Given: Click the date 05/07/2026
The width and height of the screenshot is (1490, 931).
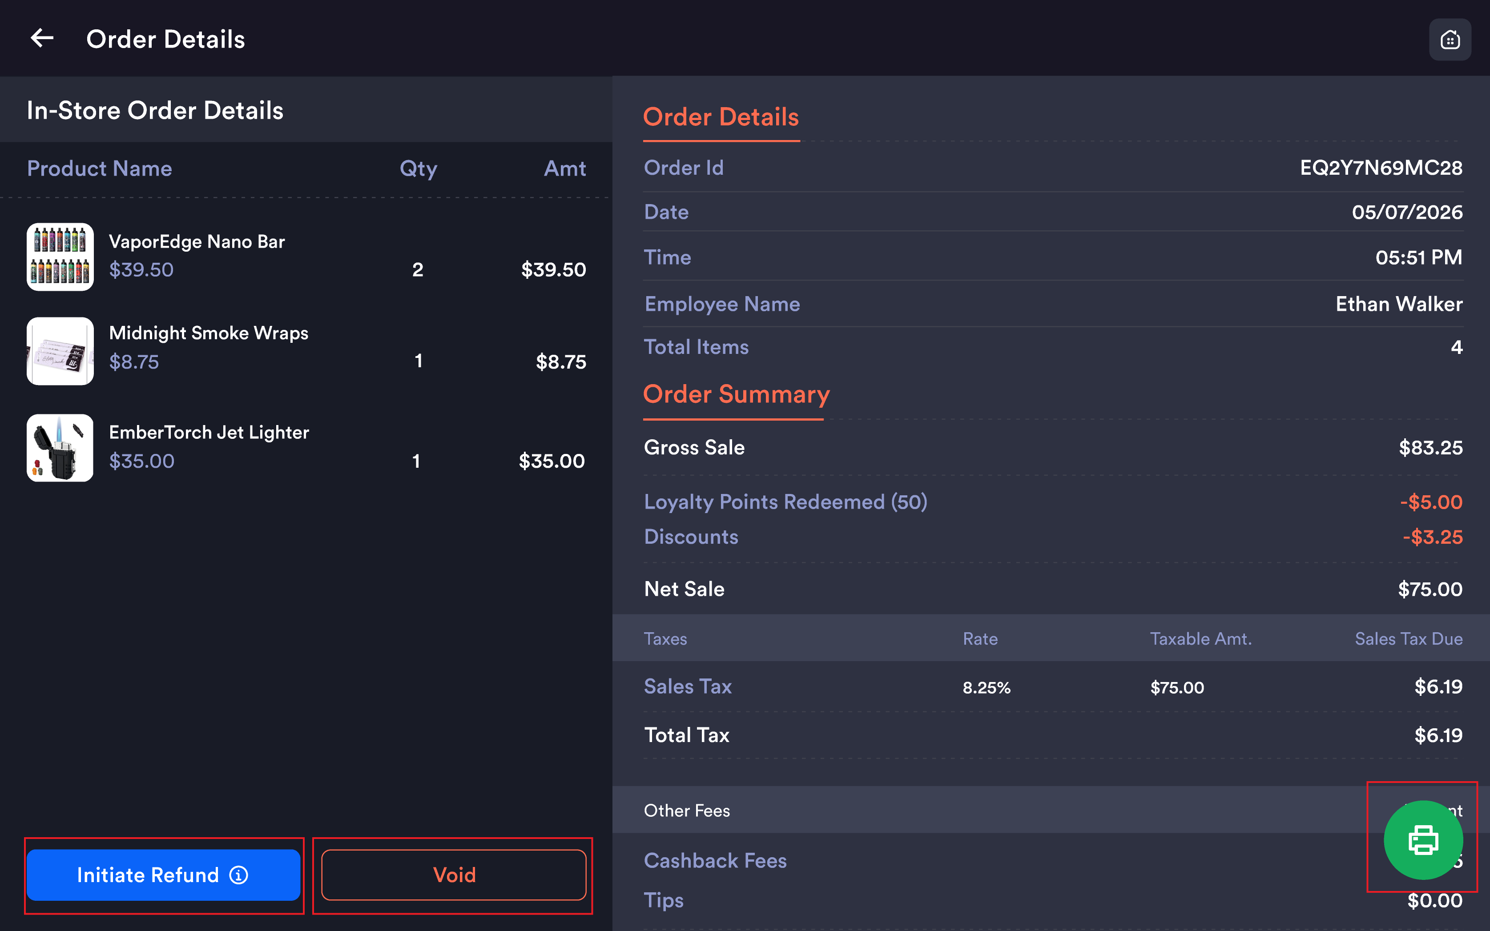Looking at the screenshot, I should pyautogui.click(x=1407, y=212).
